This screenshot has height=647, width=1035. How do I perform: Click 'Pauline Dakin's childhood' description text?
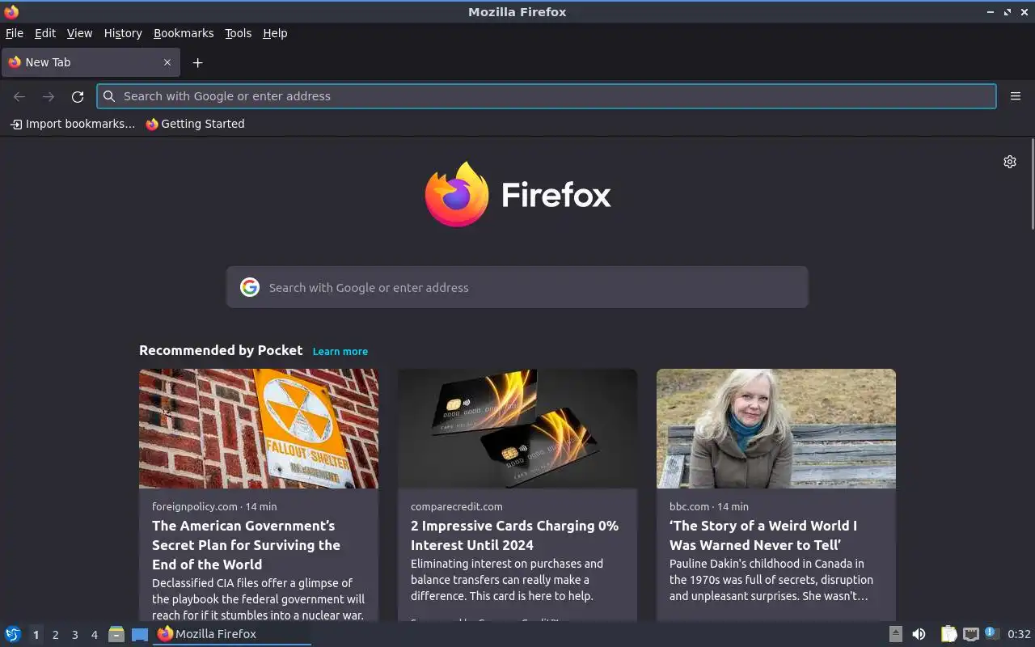point(771,580)
